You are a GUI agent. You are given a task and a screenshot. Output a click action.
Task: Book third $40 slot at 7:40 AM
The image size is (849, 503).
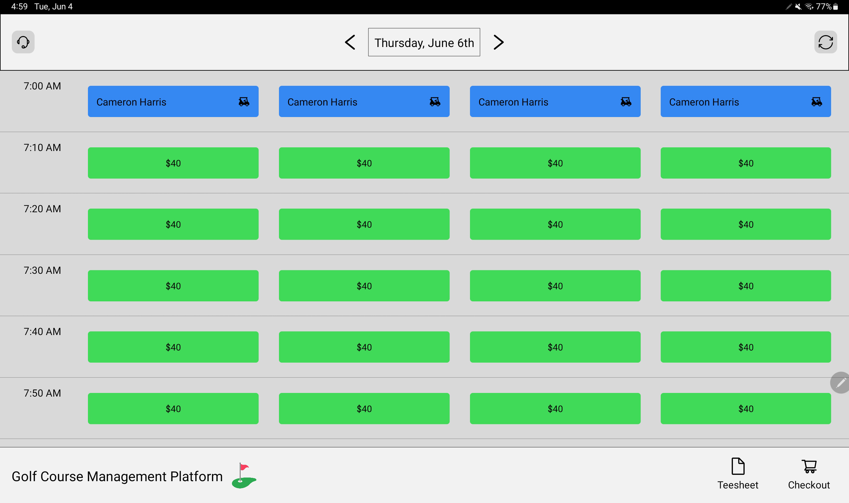pyautogui.click(x=555, y=347)
